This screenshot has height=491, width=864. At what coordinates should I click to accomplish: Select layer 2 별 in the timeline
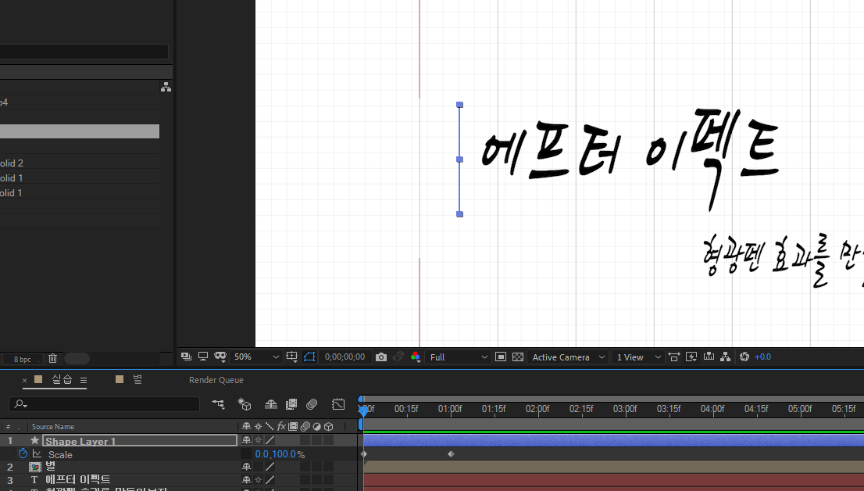(51, 467)
